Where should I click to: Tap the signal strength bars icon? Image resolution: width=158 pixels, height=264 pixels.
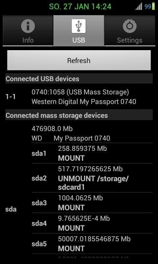point(139,6)
